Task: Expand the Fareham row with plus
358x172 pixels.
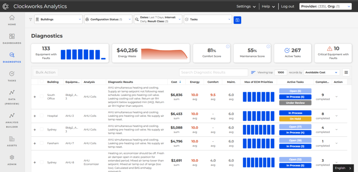Action: (x=35, y=143)
